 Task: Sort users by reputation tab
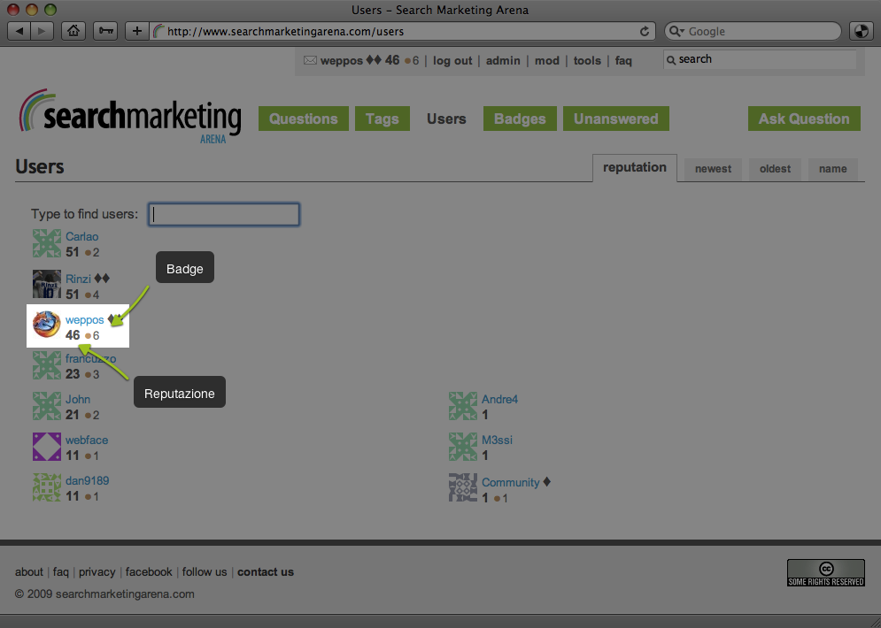pos(635,168)
